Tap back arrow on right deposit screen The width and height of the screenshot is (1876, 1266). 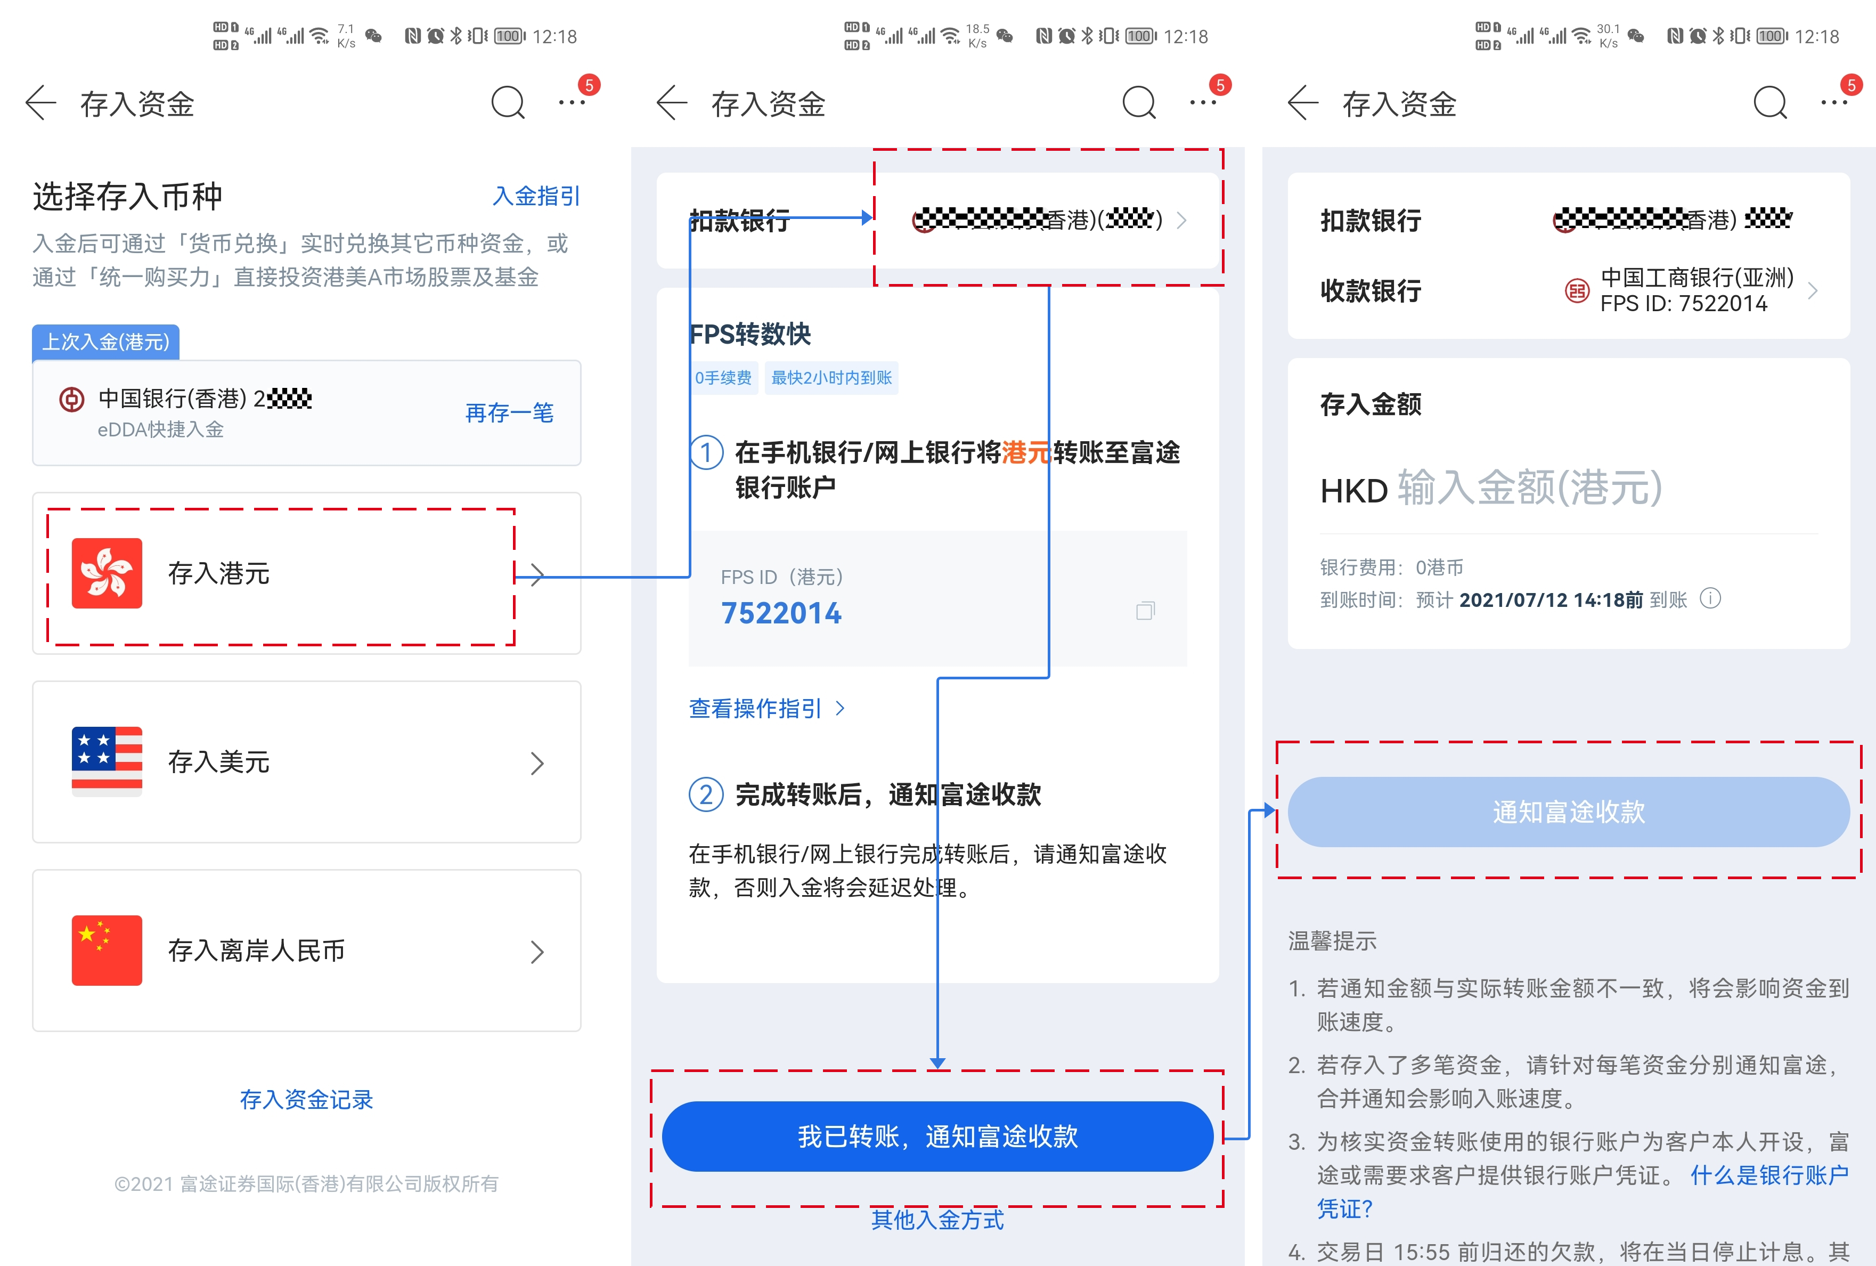pos(1302,103)
